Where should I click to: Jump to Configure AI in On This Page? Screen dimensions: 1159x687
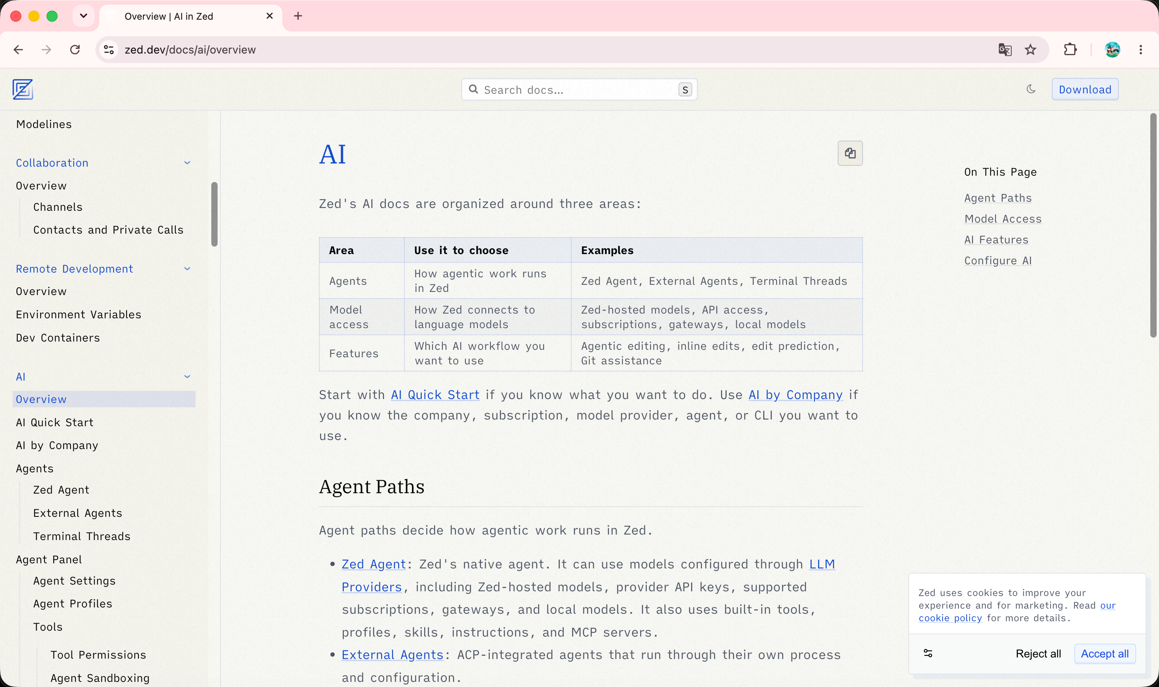(998, 260)
